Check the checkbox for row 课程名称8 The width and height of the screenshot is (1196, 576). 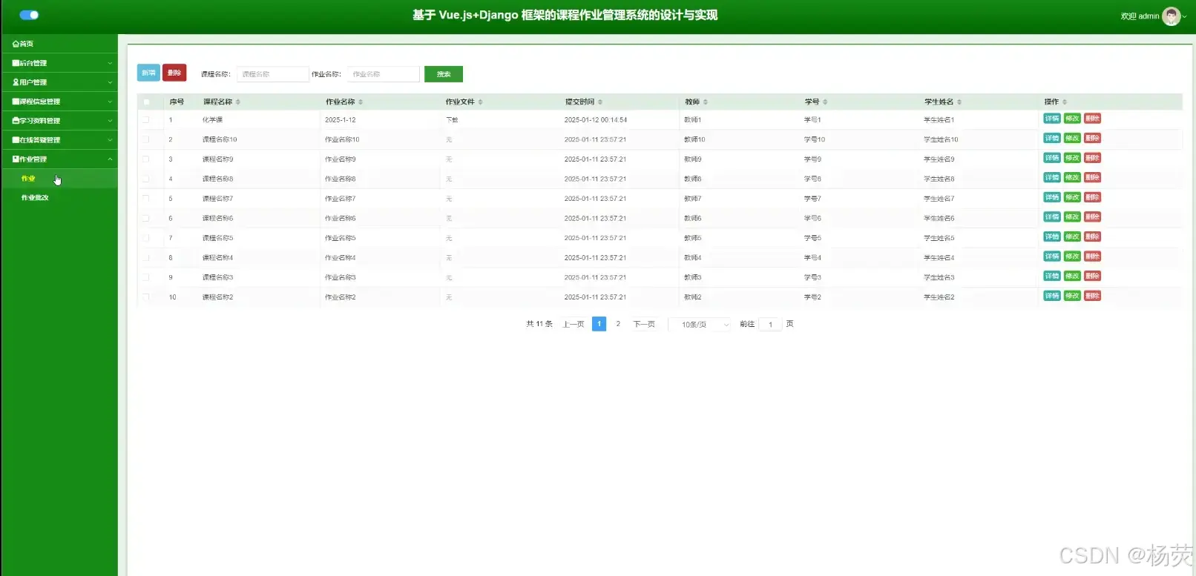pos(146,179)
